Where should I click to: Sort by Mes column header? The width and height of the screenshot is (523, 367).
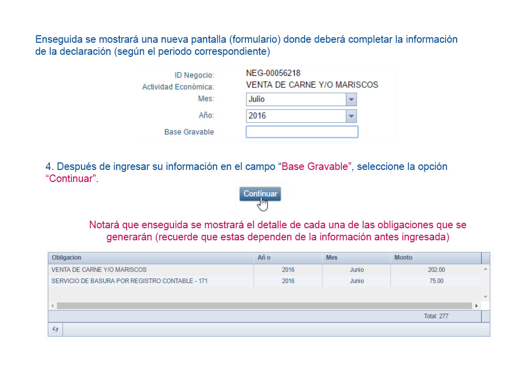(356, 258)
